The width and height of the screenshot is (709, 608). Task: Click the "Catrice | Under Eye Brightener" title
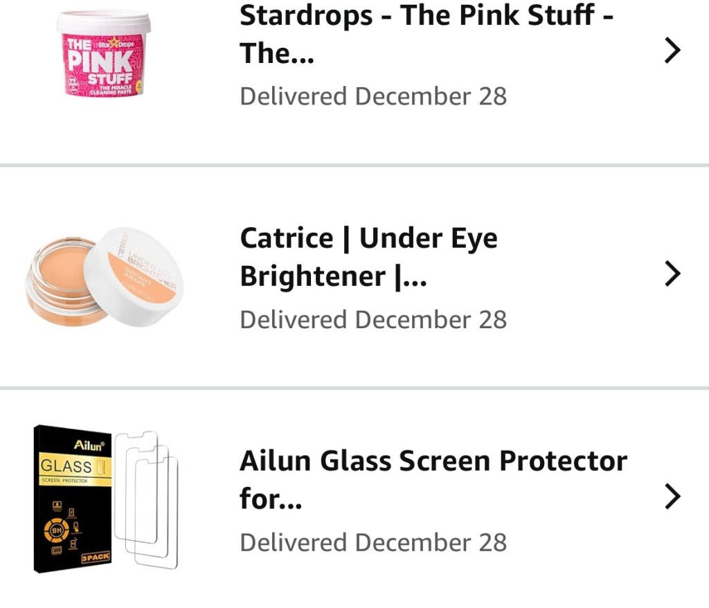[368, 257]
